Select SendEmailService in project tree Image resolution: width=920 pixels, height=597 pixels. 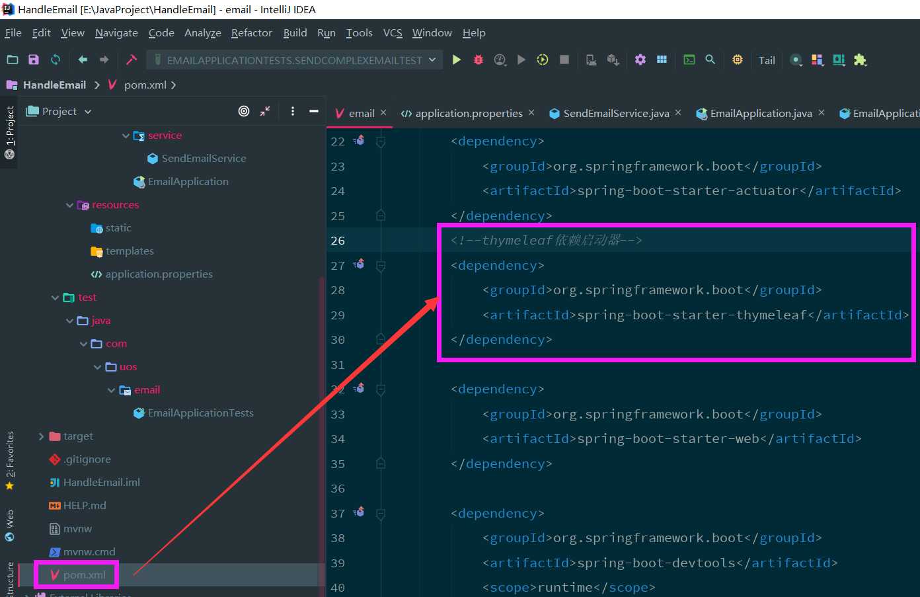pyautogui.click(x=204, y=158)
